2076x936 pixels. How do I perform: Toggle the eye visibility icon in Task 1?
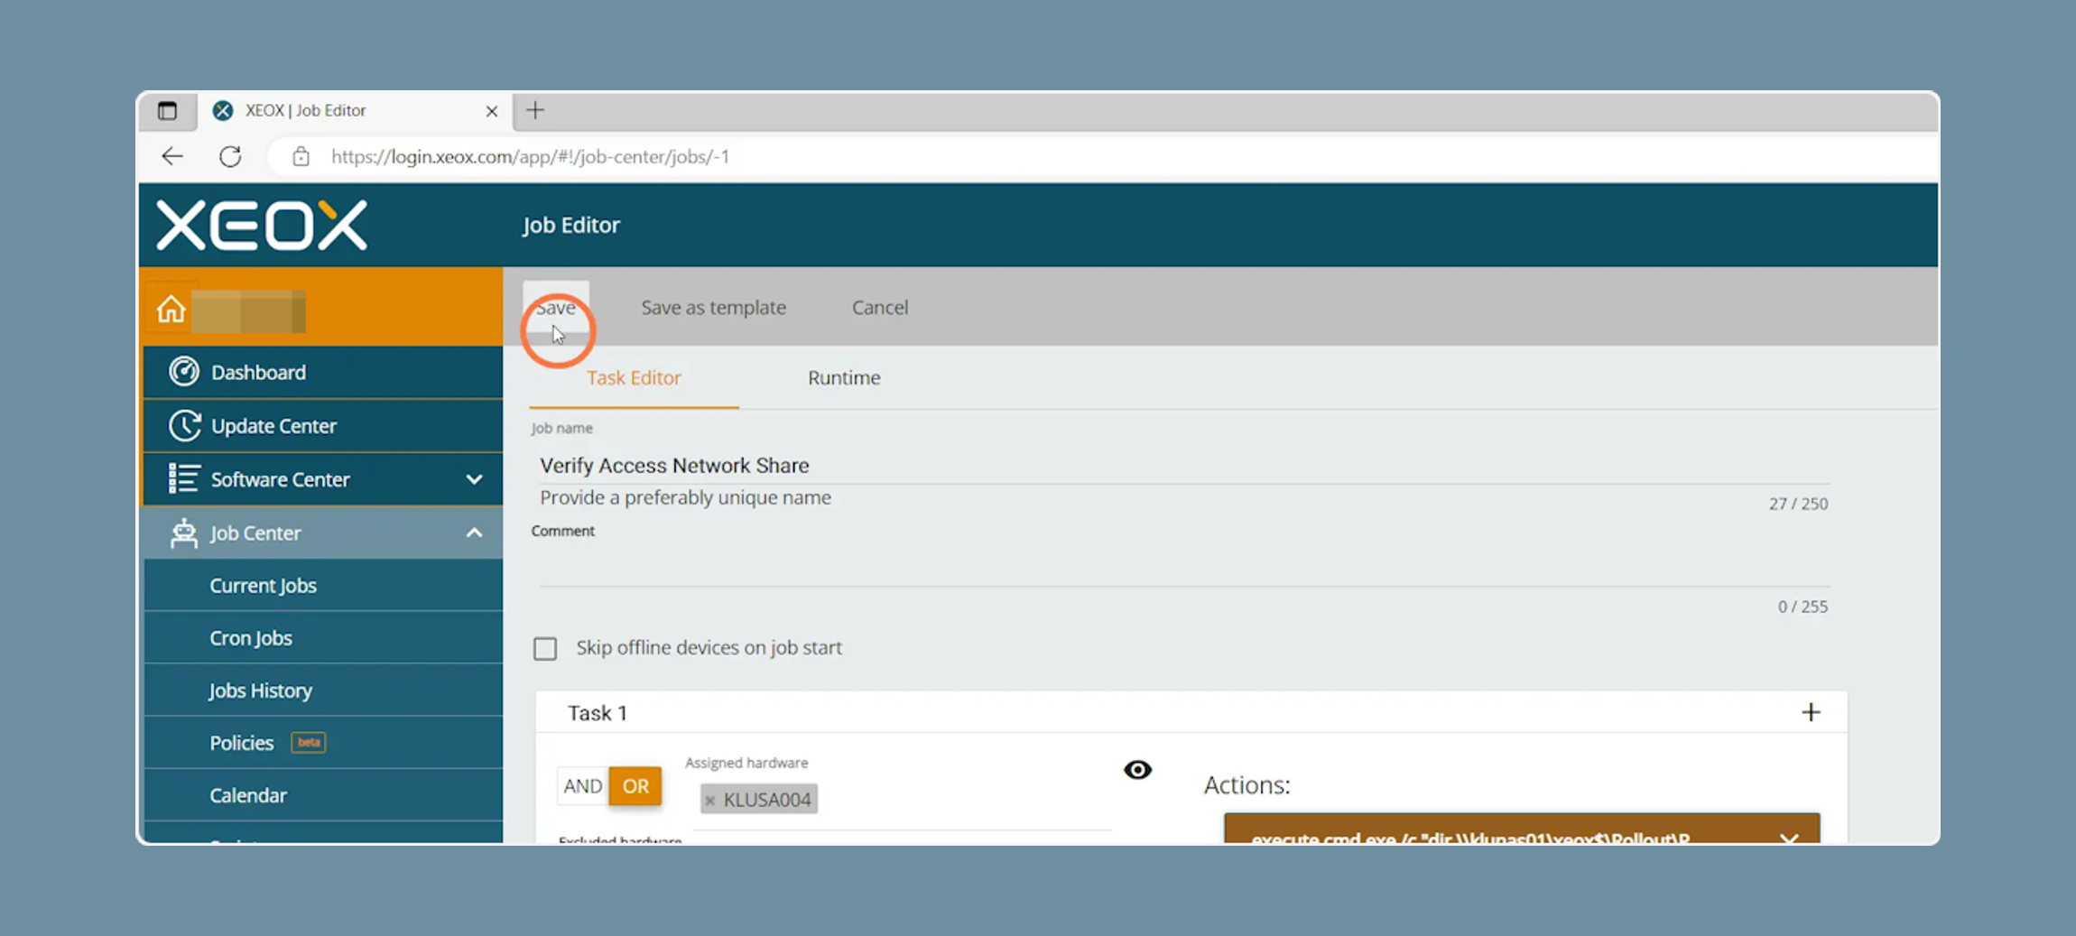(1137, 769)
